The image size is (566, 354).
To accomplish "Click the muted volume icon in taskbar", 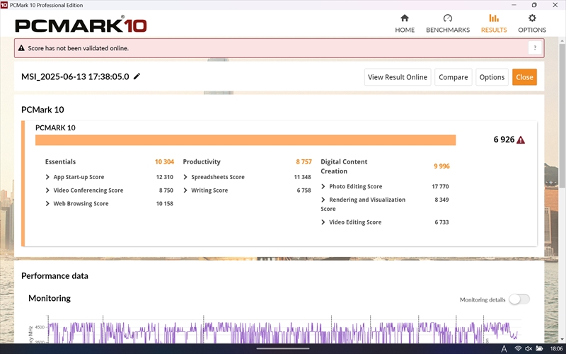I will coord(529,348).
